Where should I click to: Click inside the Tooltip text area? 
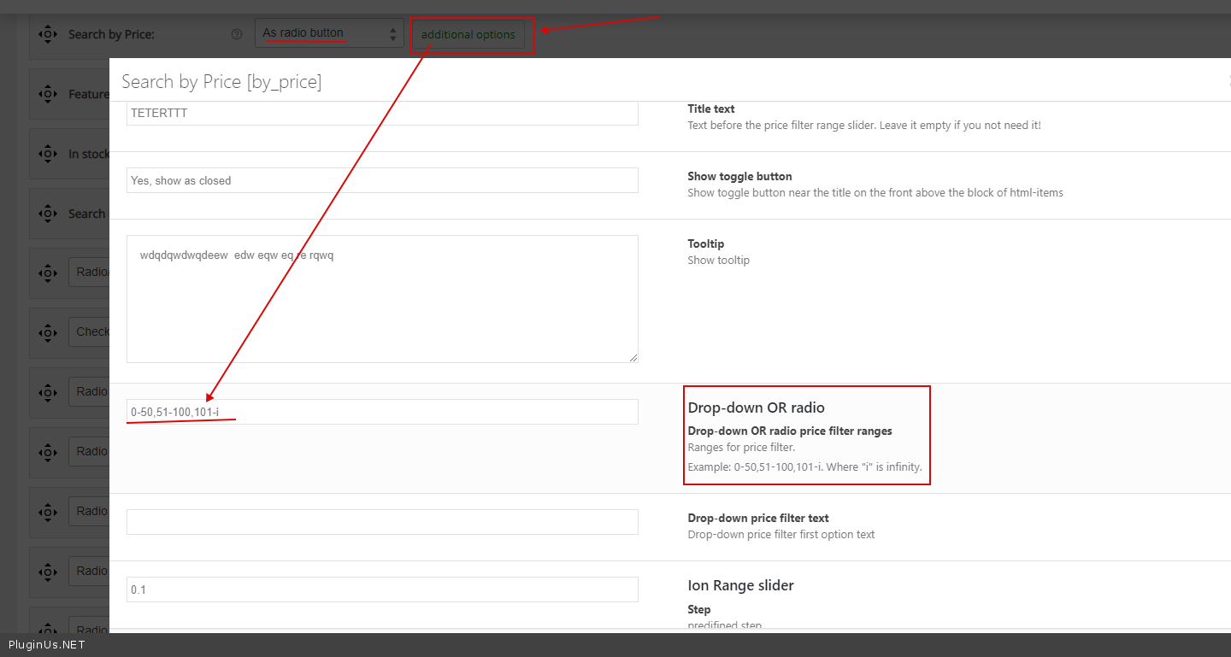coord(382,299)
